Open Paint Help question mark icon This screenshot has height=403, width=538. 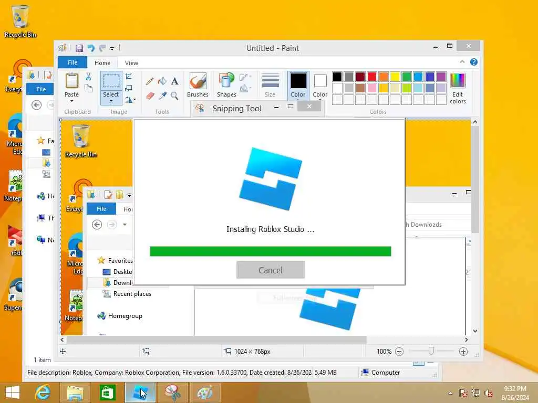[474, 62]
